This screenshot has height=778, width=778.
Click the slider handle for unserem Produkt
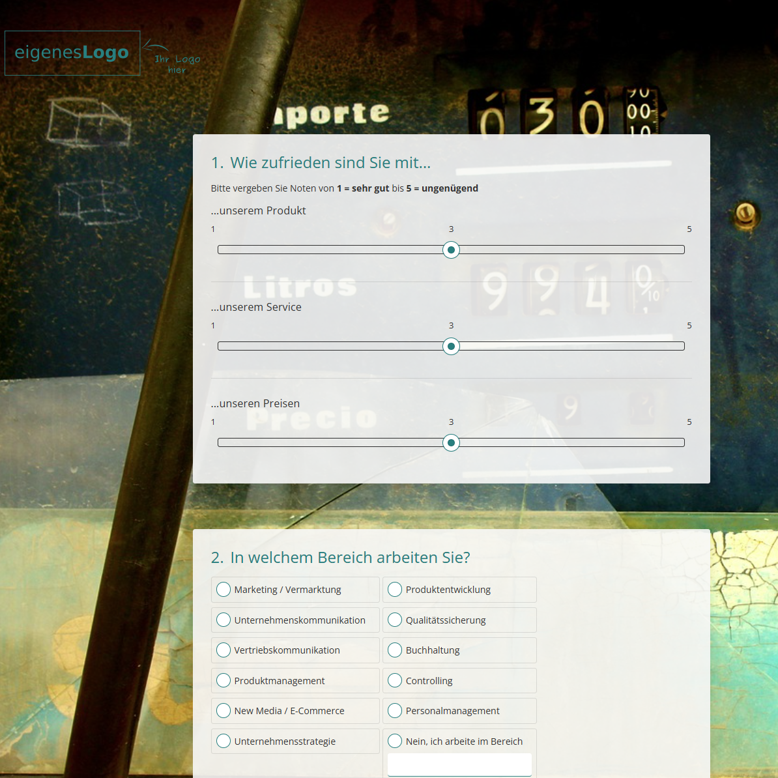click(451, 250)
